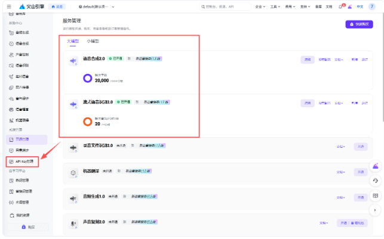The height and width of the screenshot is (239, 384).
Task: Open the 文档 dropdown in the 流式语音识别2.0 row
Action: click(339, 103)
